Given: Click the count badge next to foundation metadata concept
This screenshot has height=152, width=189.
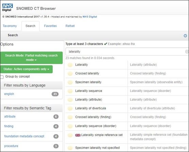Looking at the screenshot, I should [x=56, y=136].
